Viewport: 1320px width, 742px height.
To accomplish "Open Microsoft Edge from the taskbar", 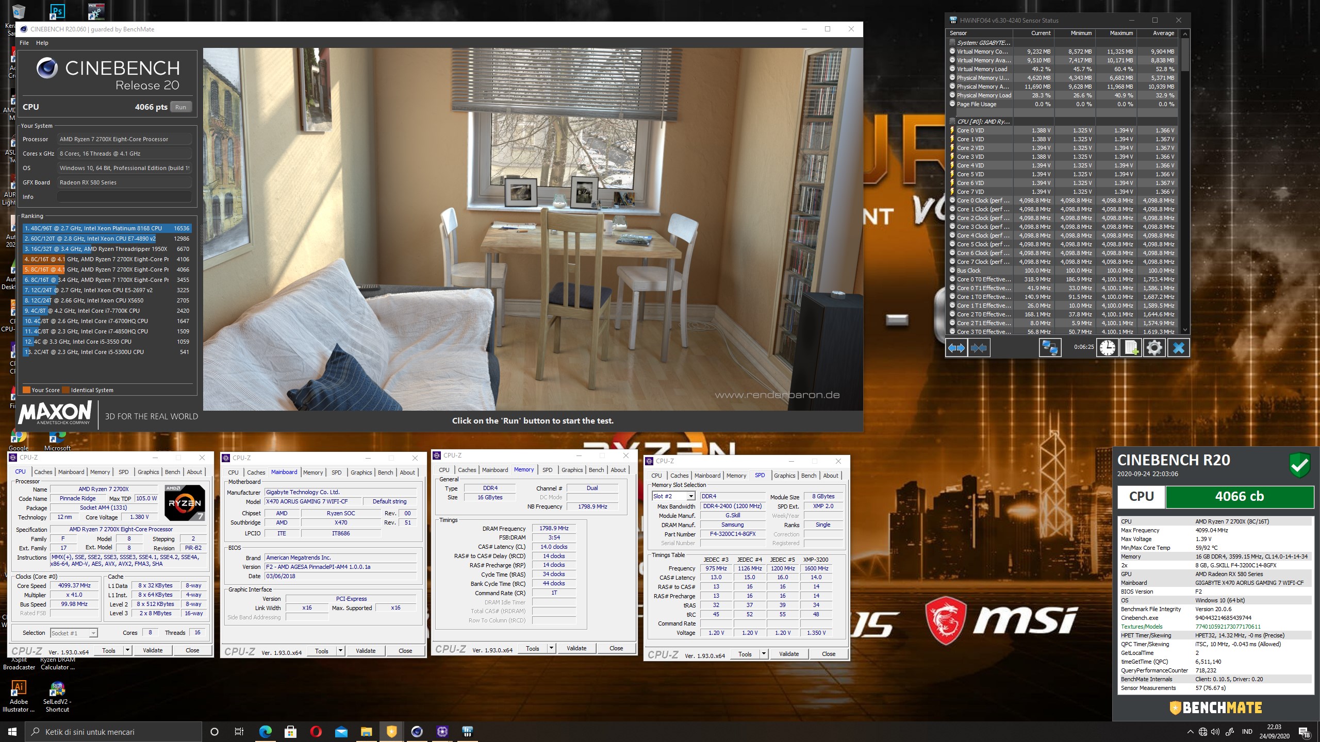I will point(265,731).
